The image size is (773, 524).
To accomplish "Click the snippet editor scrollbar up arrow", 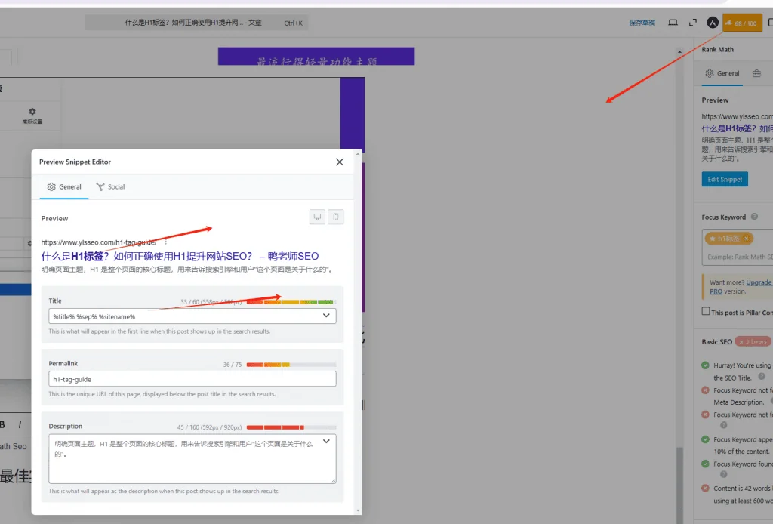I will [x=358, y=154].
